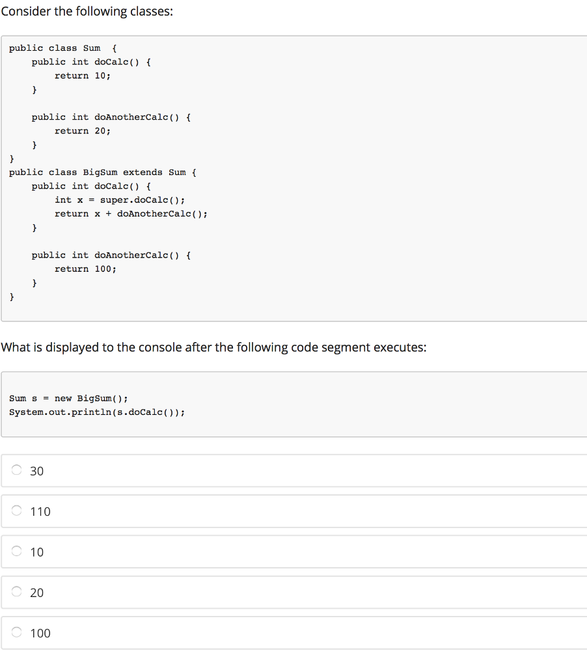
Task: Click the doAnotherCalc method declaration in Sum
Action: pos(111,117)
